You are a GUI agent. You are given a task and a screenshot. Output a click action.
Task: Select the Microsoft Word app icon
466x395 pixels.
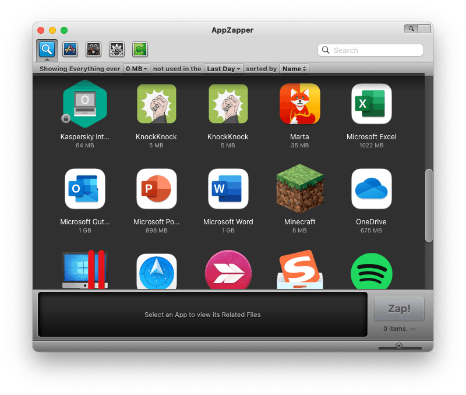coord(228,189)
